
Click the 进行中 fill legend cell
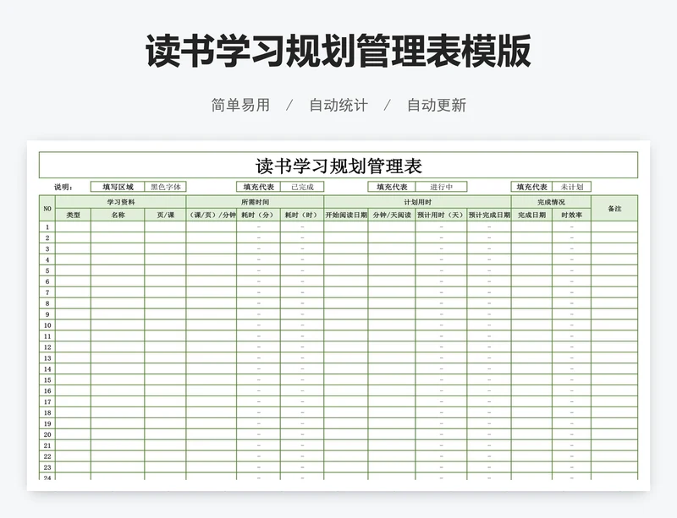(x=441, y=187)
